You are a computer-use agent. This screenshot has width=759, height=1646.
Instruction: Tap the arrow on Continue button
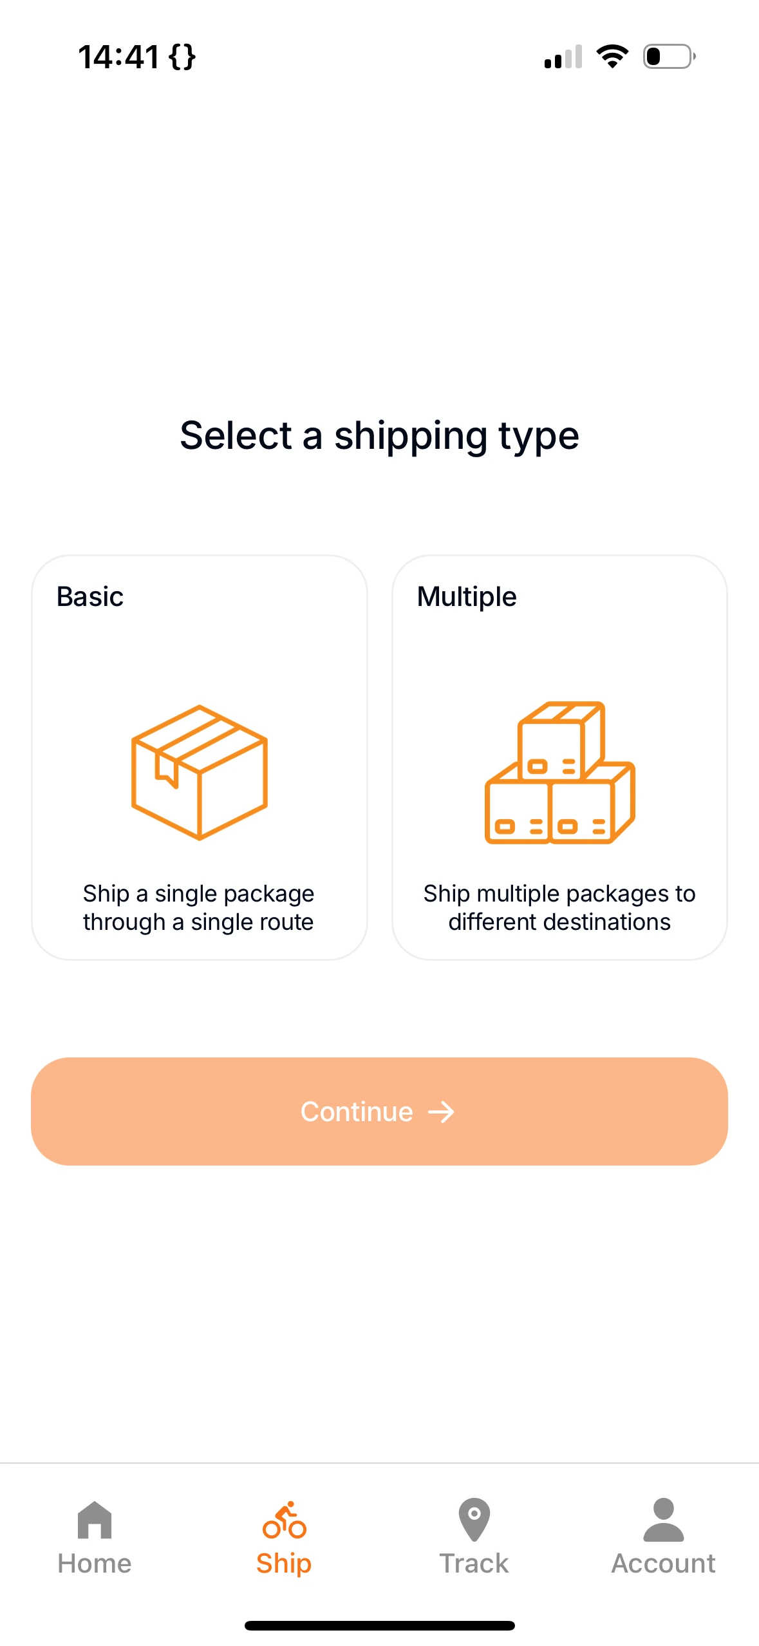point(442,1112)
